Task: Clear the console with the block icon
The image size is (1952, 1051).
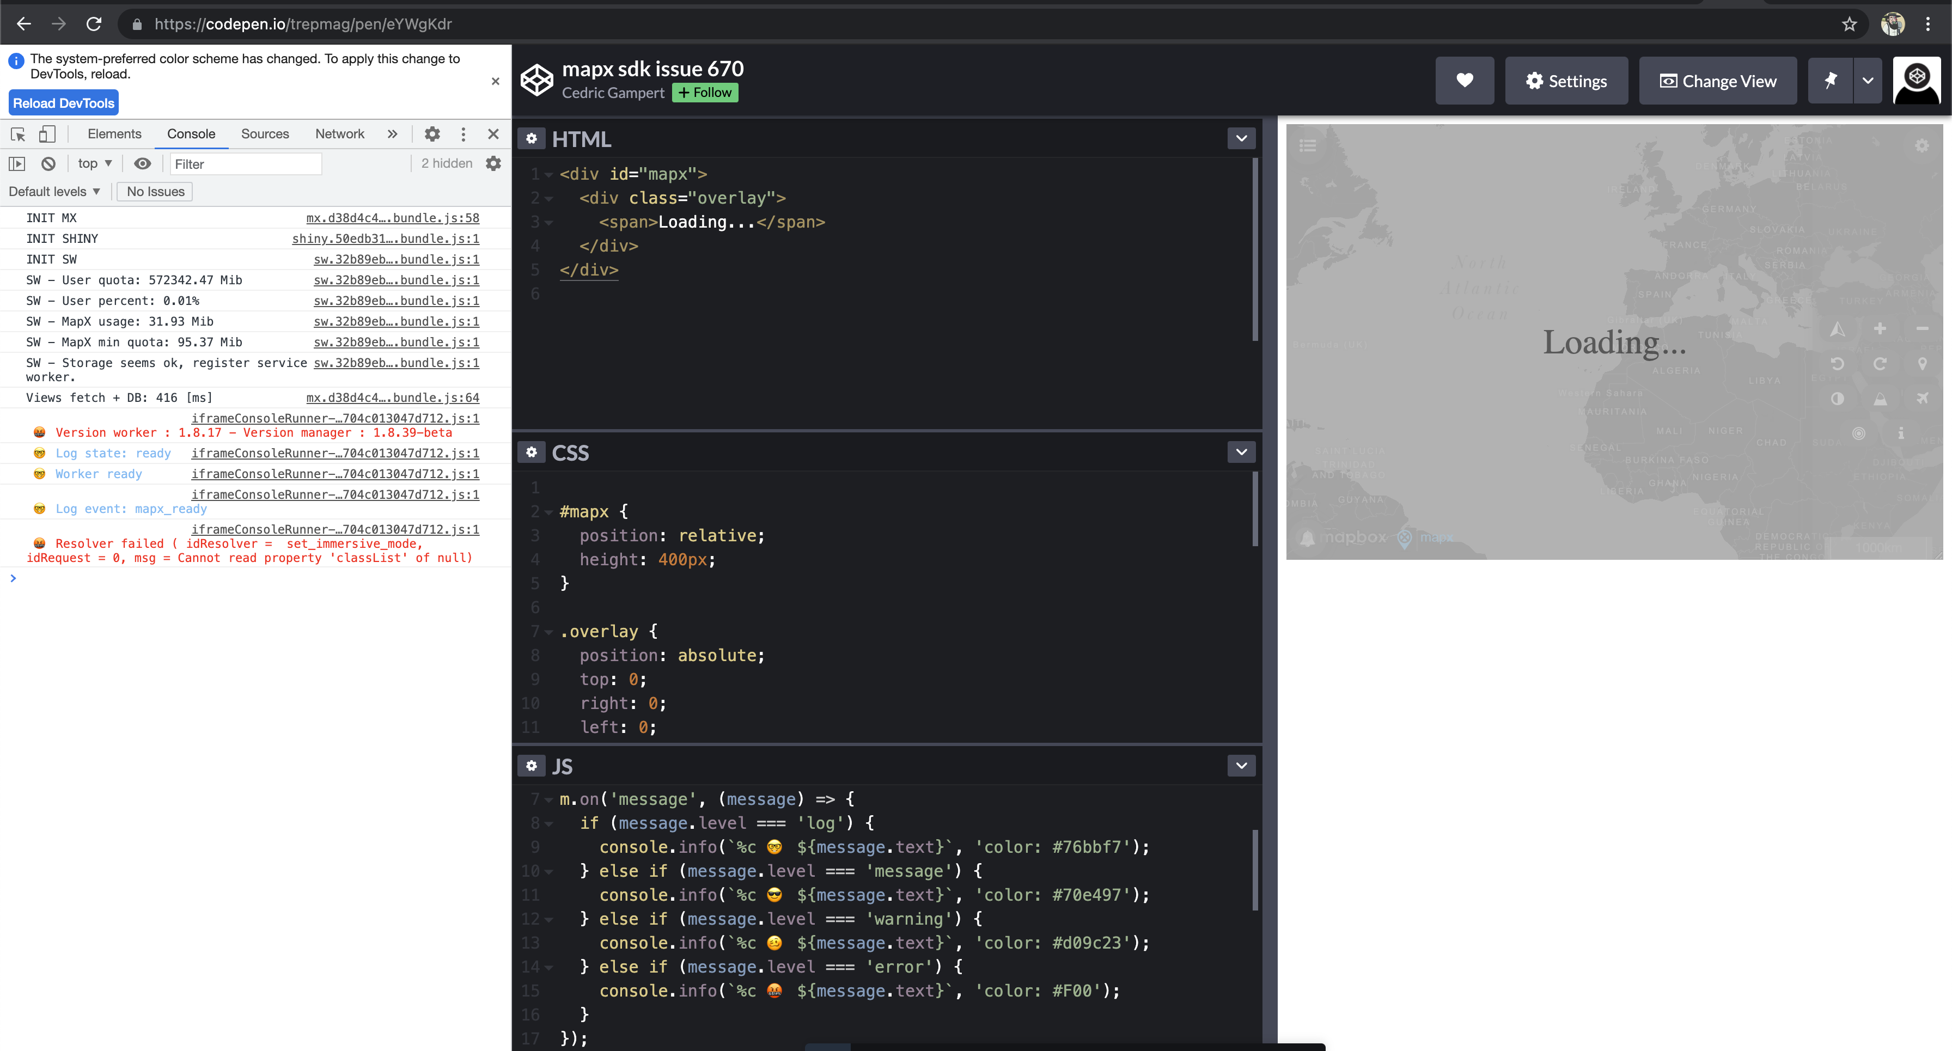Action: point(48,164)
